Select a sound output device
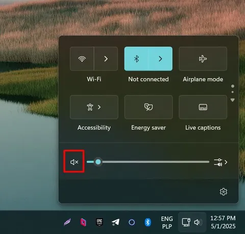 [220, 162]
